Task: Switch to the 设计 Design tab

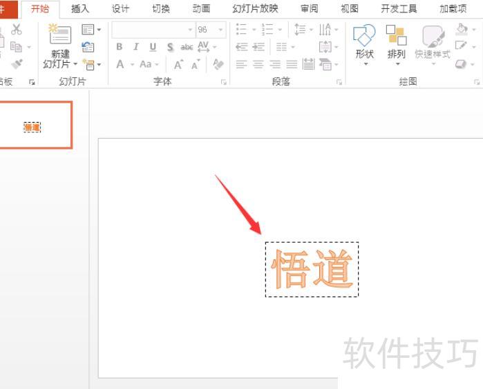Action: tap(120, 8)
